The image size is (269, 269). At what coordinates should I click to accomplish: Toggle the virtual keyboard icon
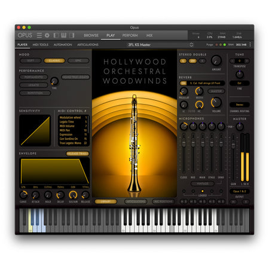coord(64,35)
